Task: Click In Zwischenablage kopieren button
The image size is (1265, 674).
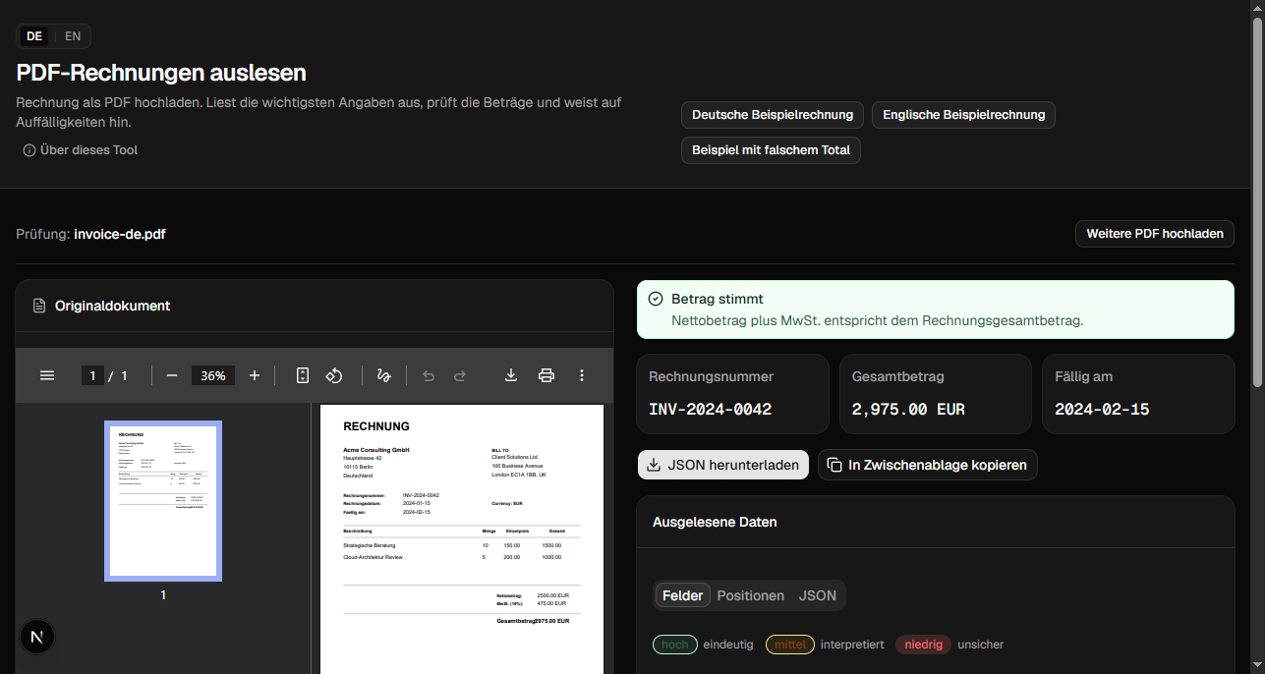Action: point(928,465)
